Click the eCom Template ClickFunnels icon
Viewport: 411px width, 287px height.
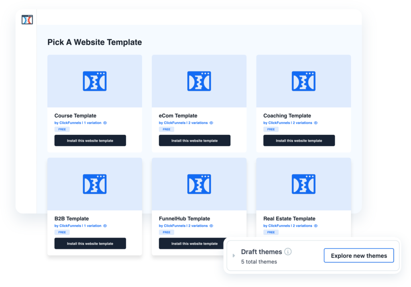[199, 81]
